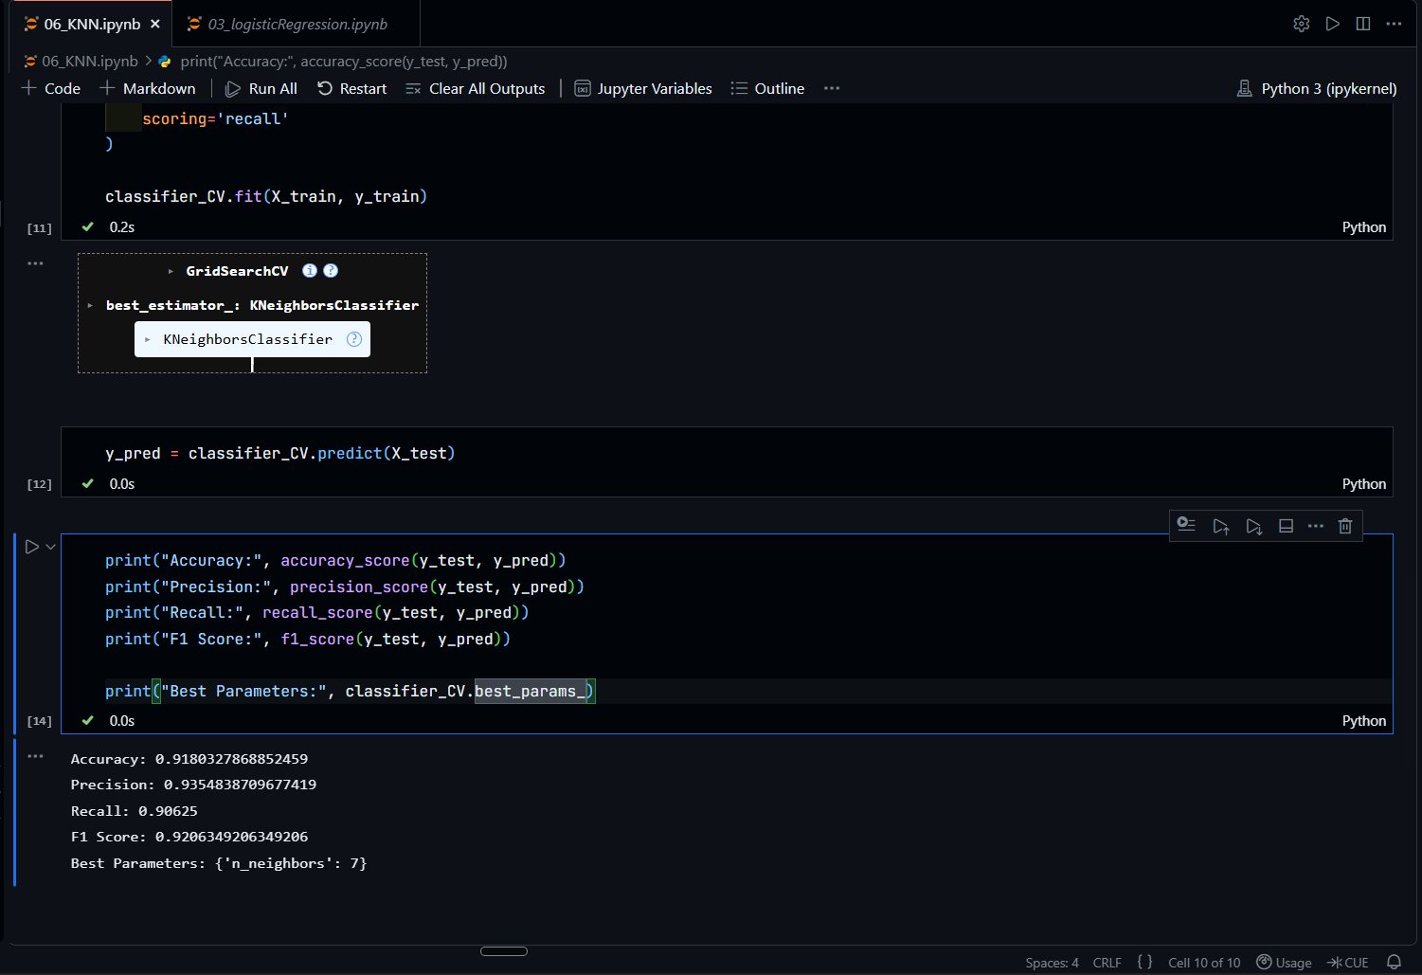Toggle CRLF line ending in status bar
This screenshot has height=975, width=1422.
point(1107,963)
